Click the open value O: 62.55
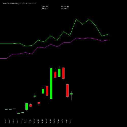 pos(44,9)
